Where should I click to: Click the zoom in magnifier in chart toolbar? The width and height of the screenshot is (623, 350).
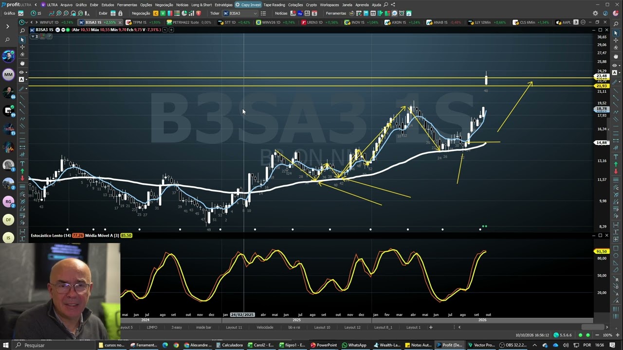[59, 13]
